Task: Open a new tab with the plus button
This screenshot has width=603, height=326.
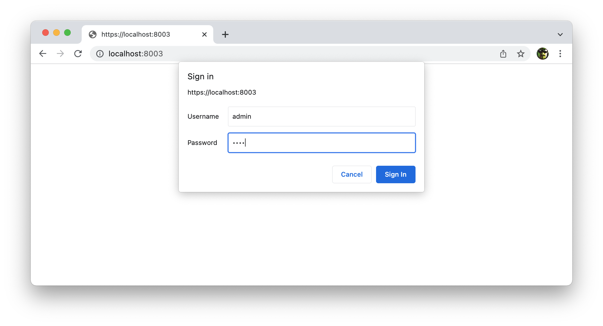Action: 225,34
